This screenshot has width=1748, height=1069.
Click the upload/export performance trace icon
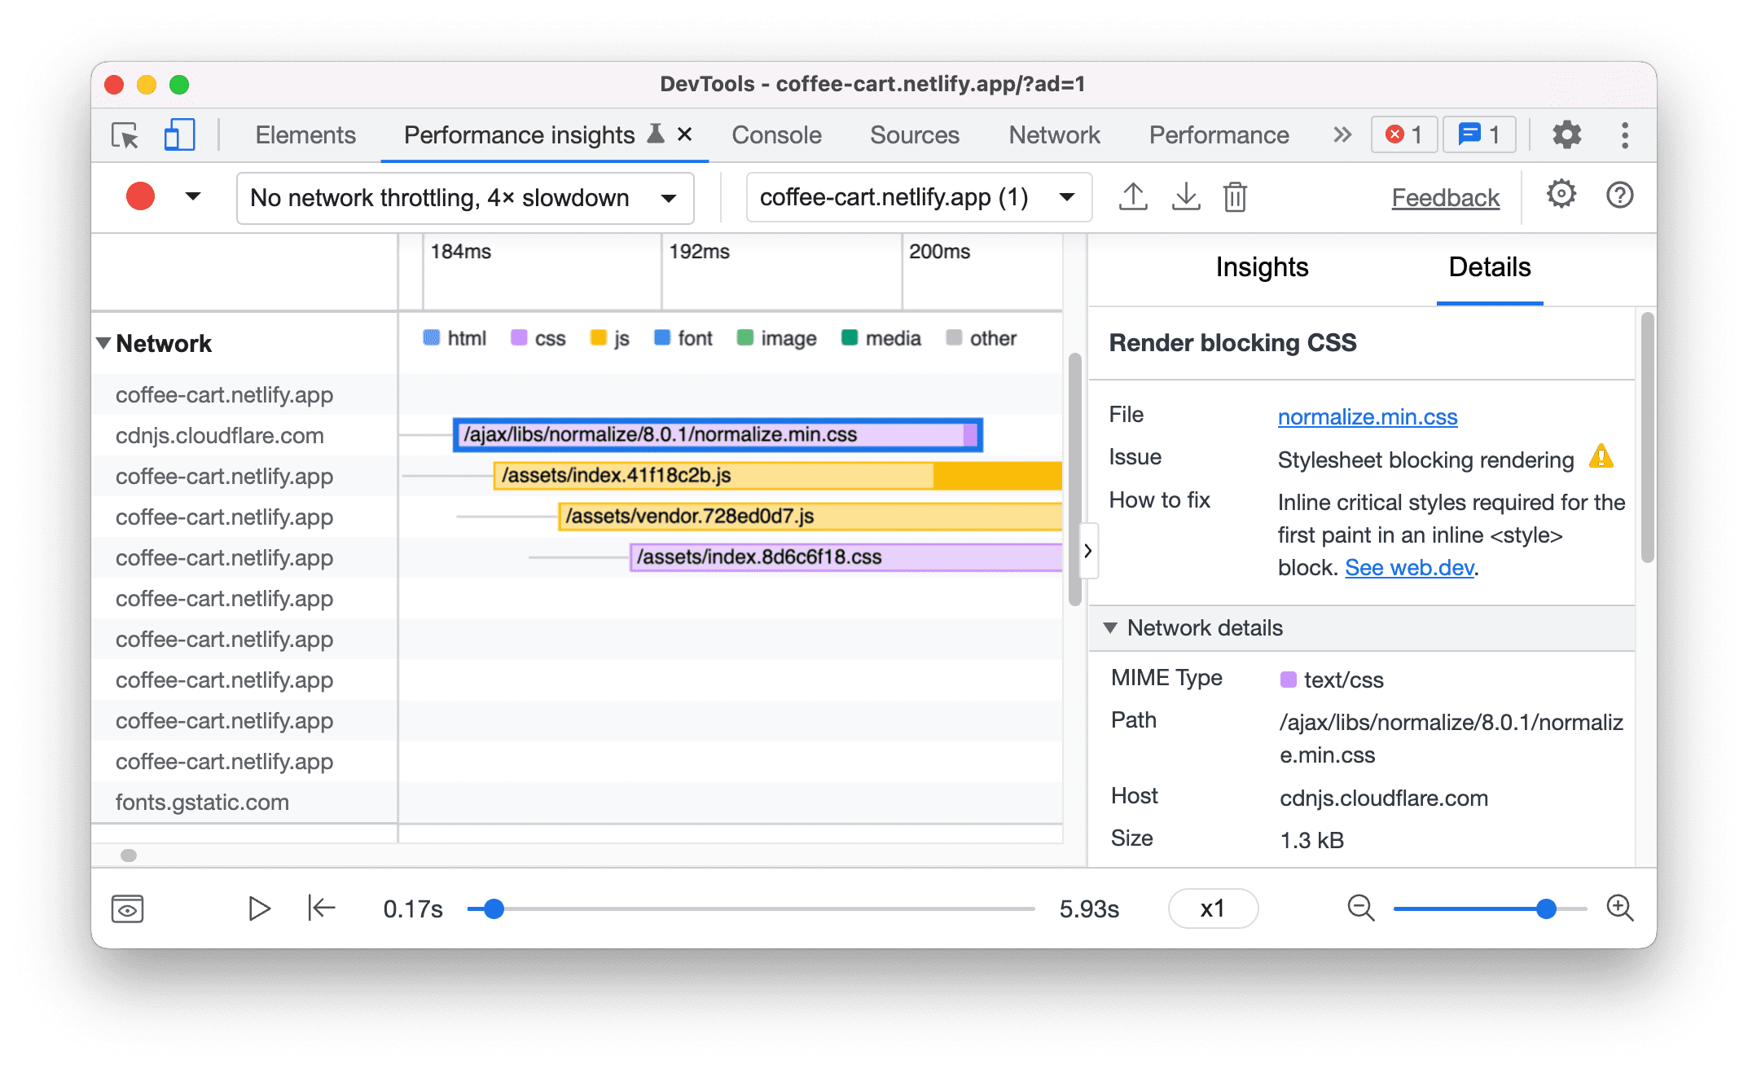pyautogui.click(x=1130, y=197)
